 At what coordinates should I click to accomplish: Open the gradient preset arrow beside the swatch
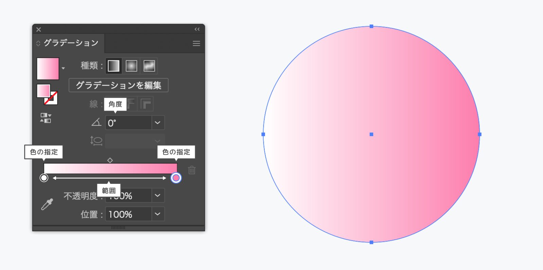63,69
